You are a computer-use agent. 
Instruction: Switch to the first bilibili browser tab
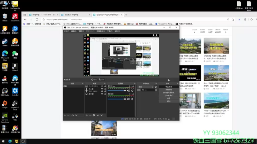point(44,15)
